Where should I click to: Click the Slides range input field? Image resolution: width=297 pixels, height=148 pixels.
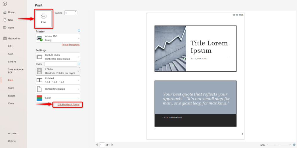(60, 64)
